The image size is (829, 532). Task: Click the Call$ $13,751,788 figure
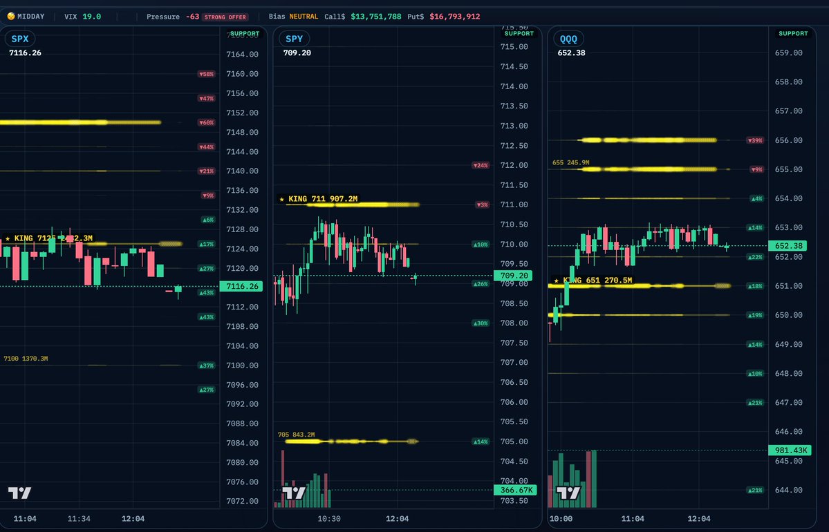[363, 17]
